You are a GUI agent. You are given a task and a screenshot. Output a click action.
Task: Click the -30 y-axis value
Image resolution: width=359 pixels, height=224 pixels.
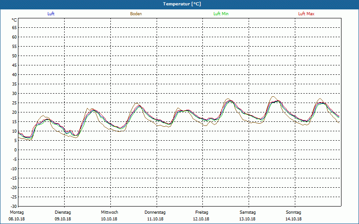[x=14, y=207]
